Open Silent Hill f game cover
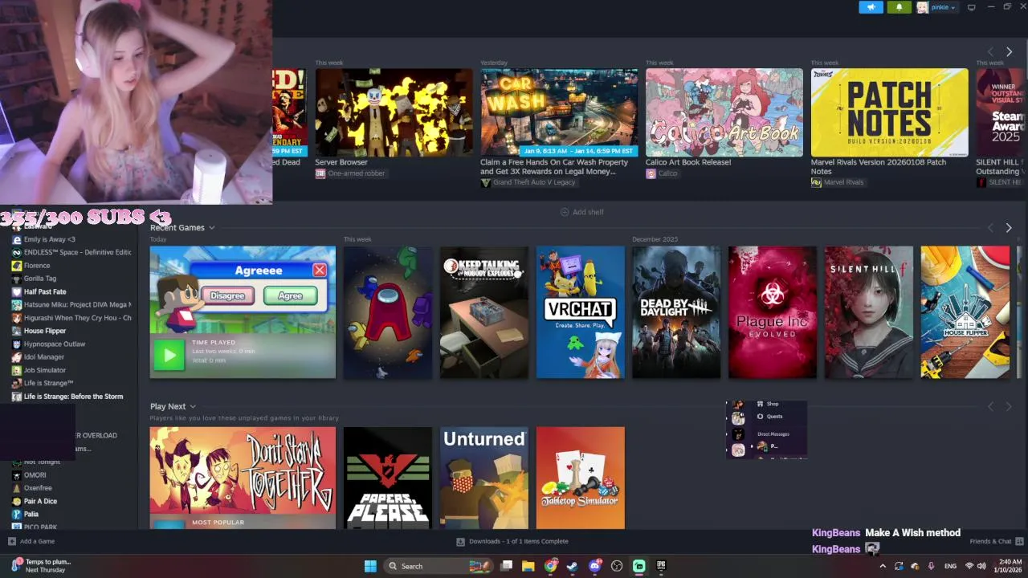Viewport: 1028px width, 578px height. (x=869, y=312)
